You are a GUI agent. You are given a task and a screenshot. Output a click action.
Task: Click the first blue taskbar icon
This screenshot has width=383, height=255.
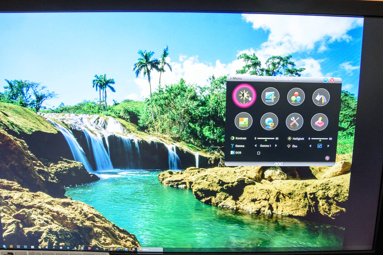(x=4, y=246)
